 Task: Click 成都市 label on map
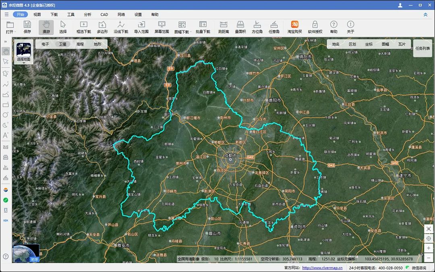[x=230, y=156]
